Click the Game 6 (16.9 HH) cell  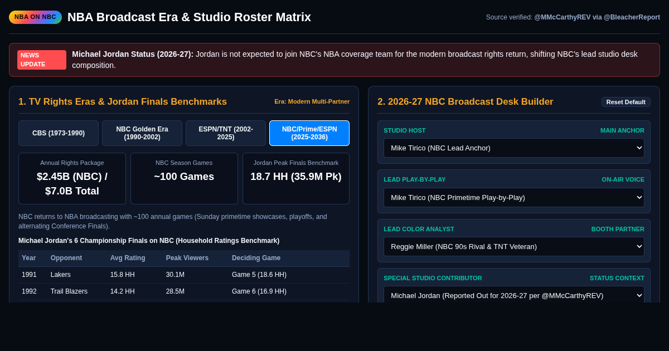[x=259, y=291]
